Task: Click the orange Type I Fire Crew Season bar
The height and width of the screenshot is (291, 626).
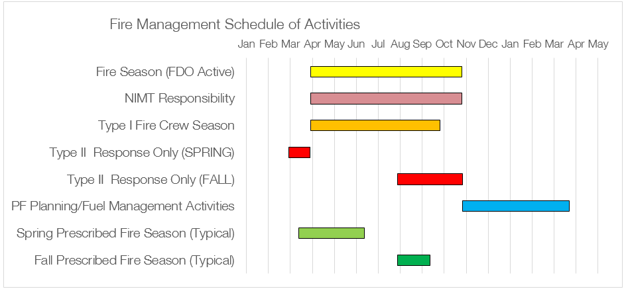Action: (x=375, y=125)
